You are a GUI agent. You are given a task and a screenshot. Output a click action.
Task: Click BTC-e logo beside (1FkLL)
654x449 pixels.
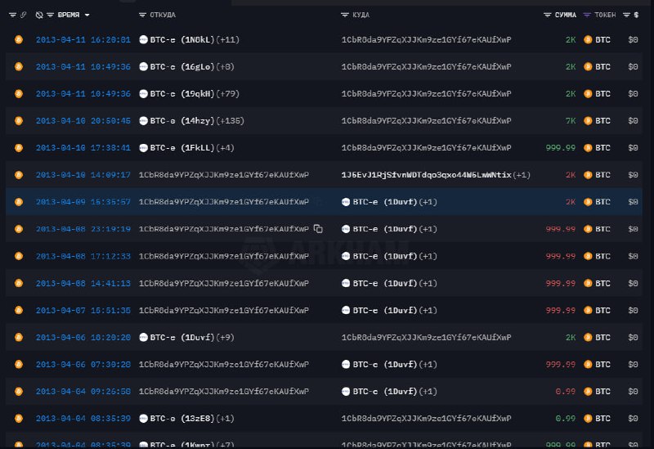tap(144, 148)
